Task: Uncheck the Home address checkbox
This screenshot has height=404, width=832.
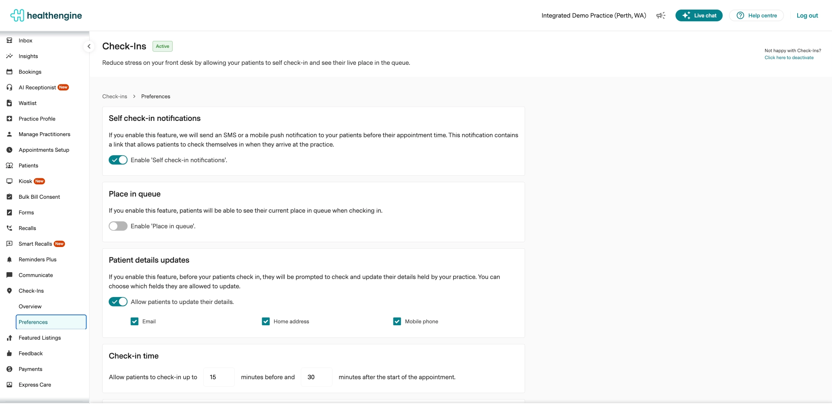Action: coord(266,321)
